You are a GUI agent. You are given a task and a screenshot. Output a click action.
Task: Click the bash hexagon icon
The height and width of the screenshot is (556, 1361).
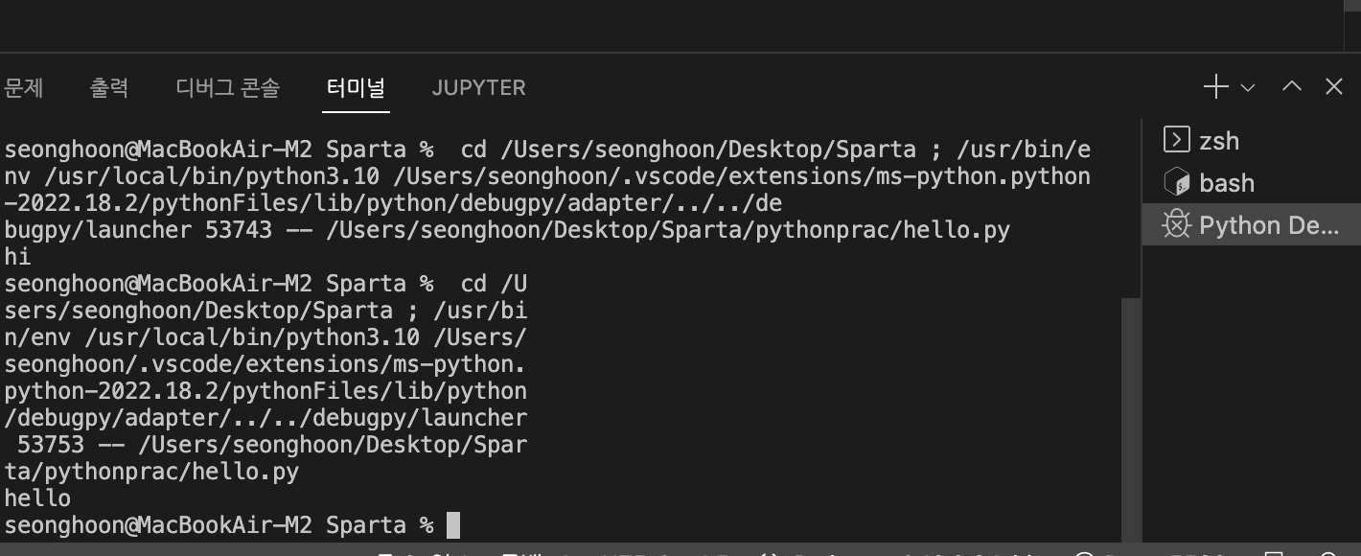(x=1176, y=182)
